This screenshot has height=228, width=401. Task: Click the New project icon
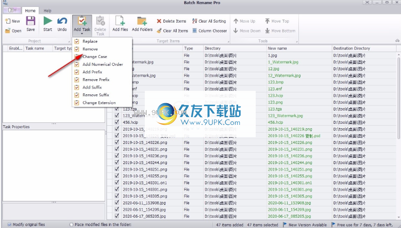point(8,21)
